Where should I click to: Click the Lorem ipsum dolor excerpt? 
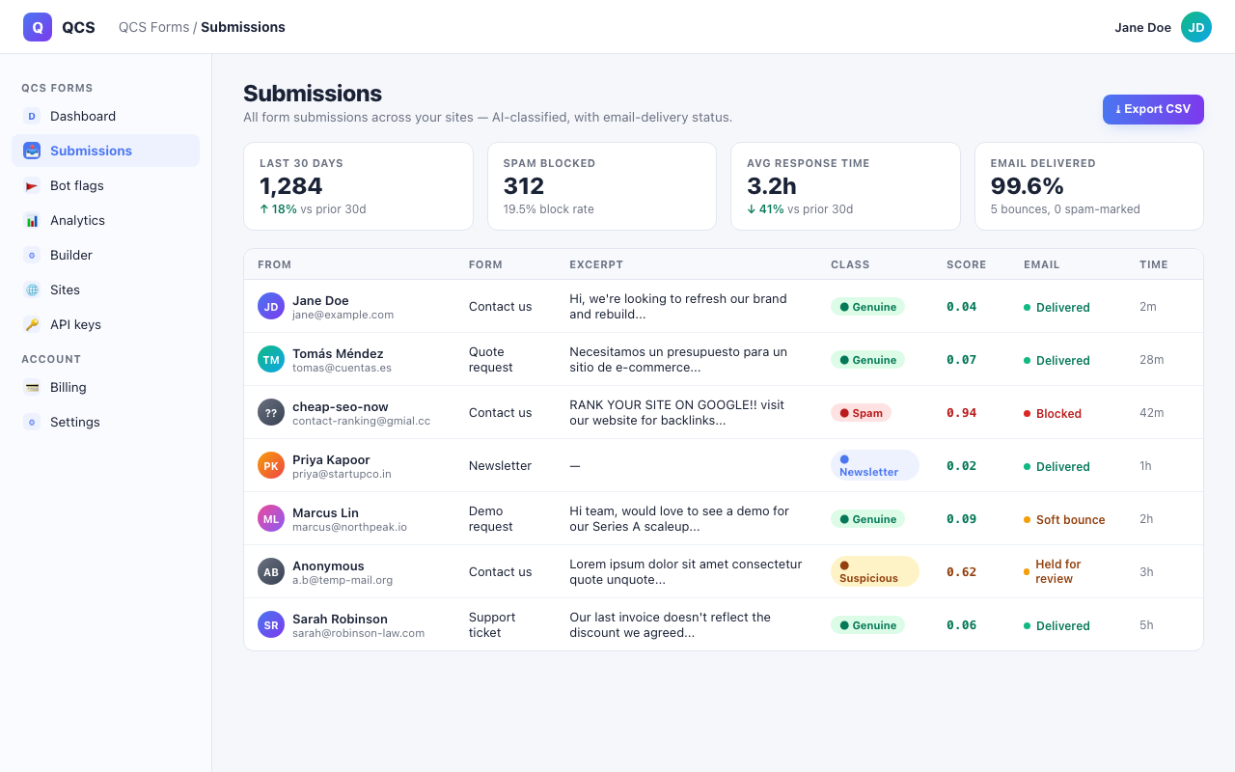pyautogui.click(x=686, y=571)
